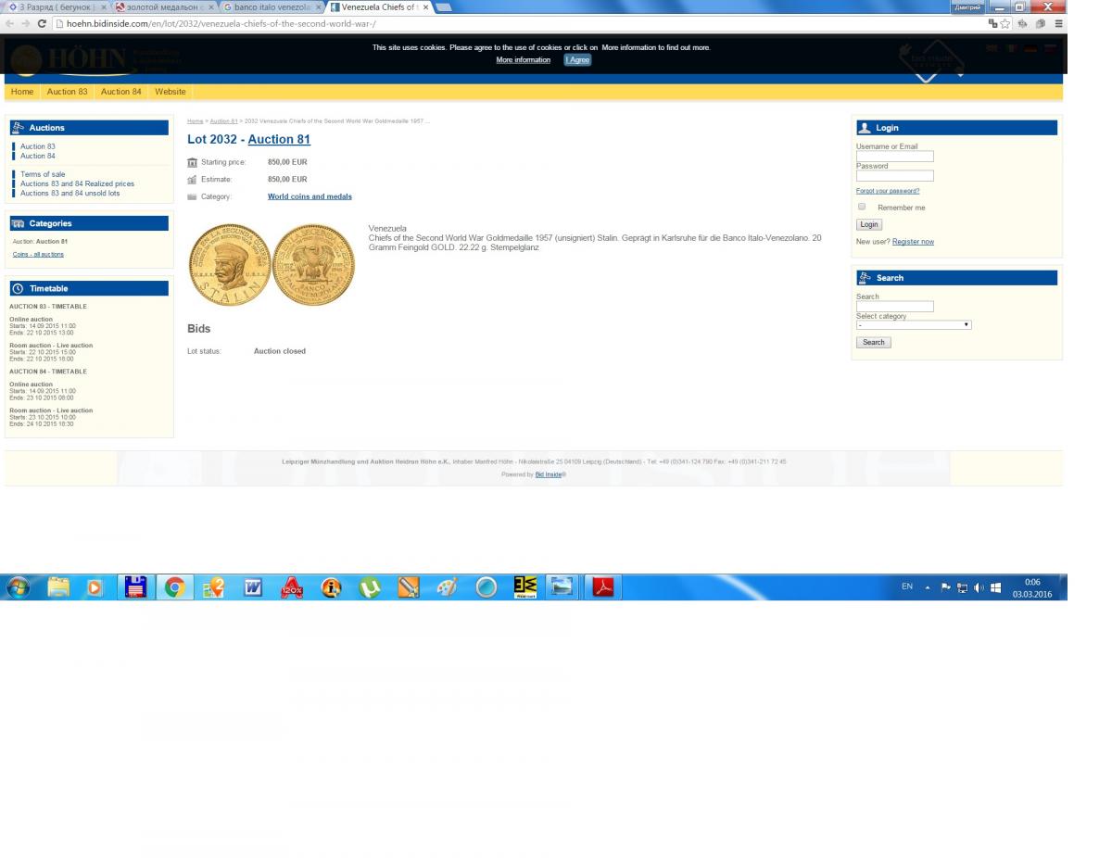Click the translate icon in address bar
Screen dimensions: 1112x858
point(993,23)
